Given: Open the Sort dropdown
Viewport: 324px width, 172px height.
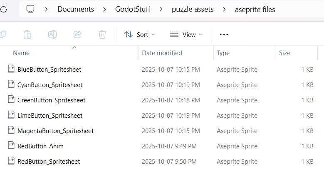Looking at the screenshot, I should [x=139, y=35].
